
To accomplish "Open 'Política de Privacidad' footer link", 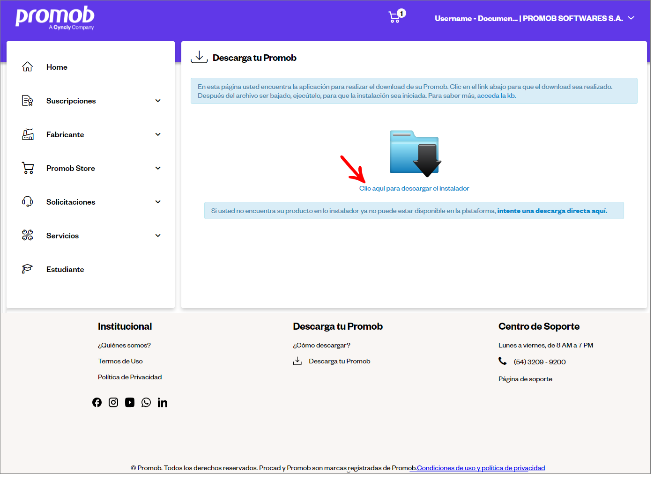I will click(x=130, y=377).
